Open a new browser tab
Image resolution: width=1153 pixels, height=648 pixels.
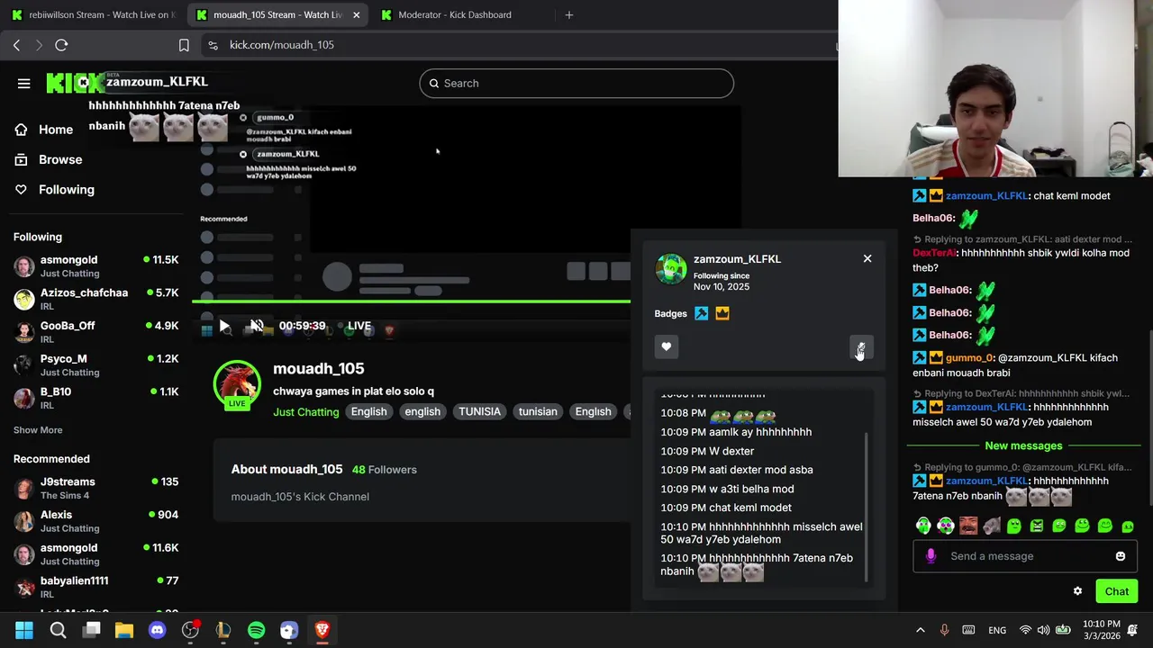click(x=568, y=14)
